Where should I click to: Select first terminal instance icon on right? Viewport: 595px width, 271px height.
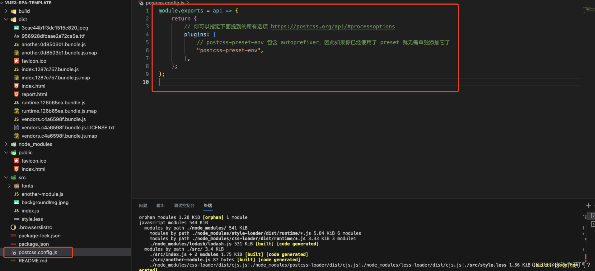[x=593, y=216]
